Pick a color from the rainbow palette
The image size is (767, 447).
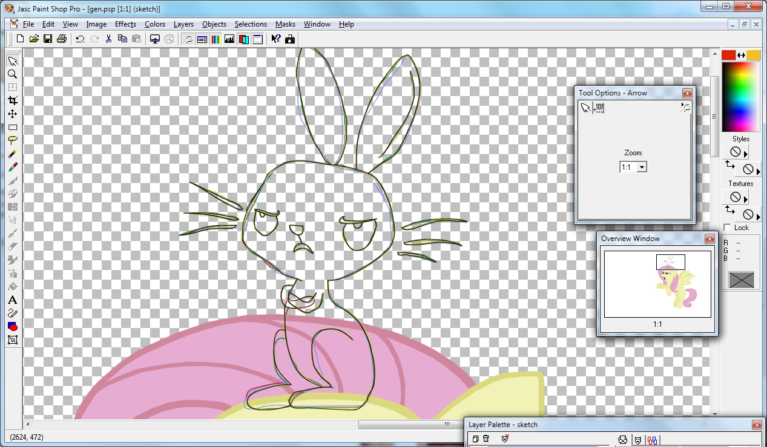tap(740, 97)
